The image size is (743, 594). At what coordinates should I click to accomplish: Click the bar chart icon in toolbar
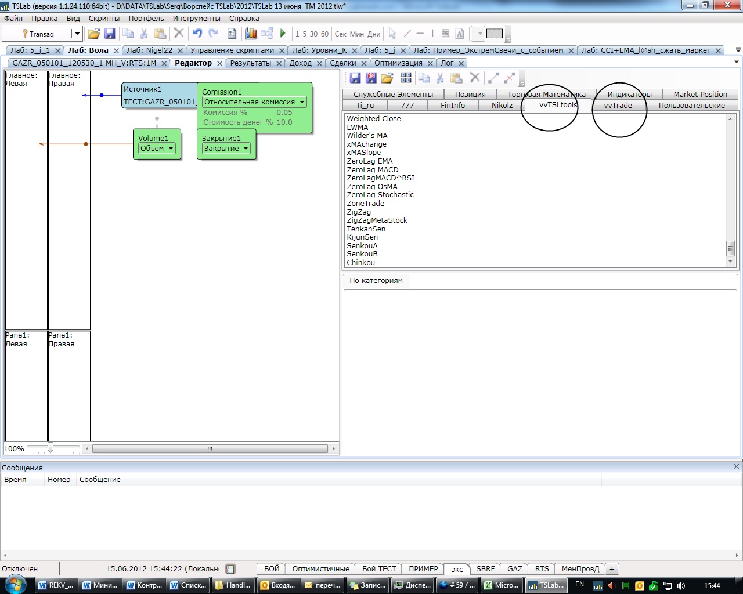point(251,34)
